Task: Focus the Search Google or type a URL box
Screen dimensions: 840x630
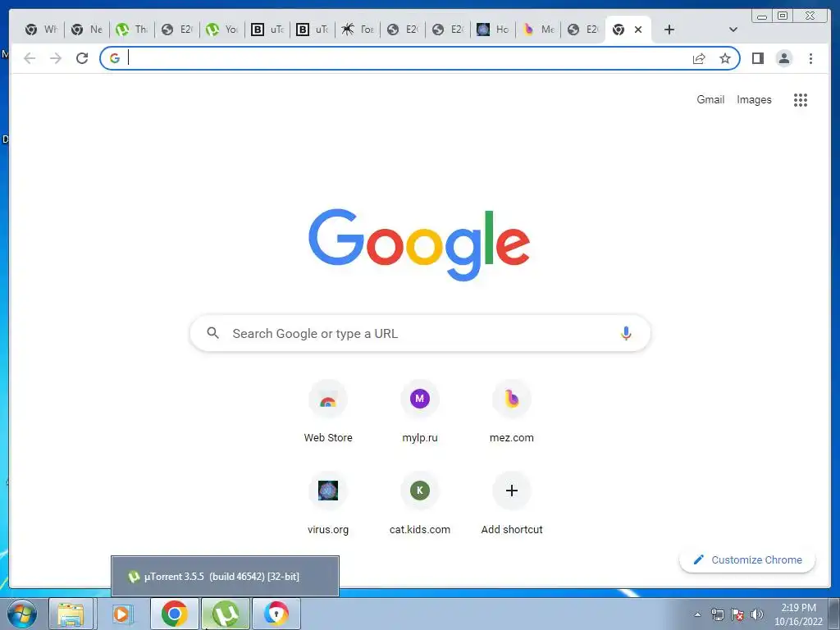Action: pos(420,333)
